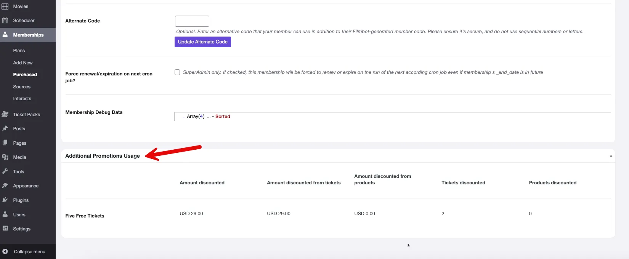Click the Additional Promotions Usage heading
This screenshot has height=259, width=629.
click(103, 156)
